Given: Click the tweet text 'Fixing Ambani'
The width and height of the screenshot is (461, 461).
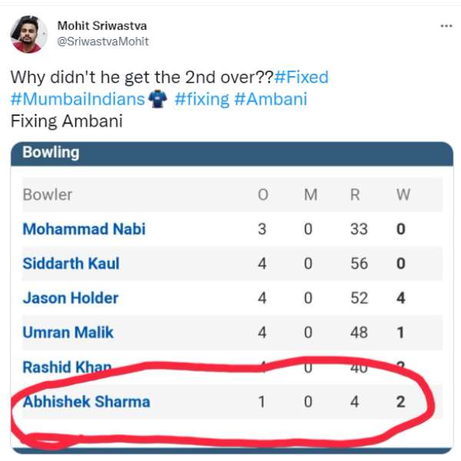Looking at the screenshot, I should tap(66, 121).
